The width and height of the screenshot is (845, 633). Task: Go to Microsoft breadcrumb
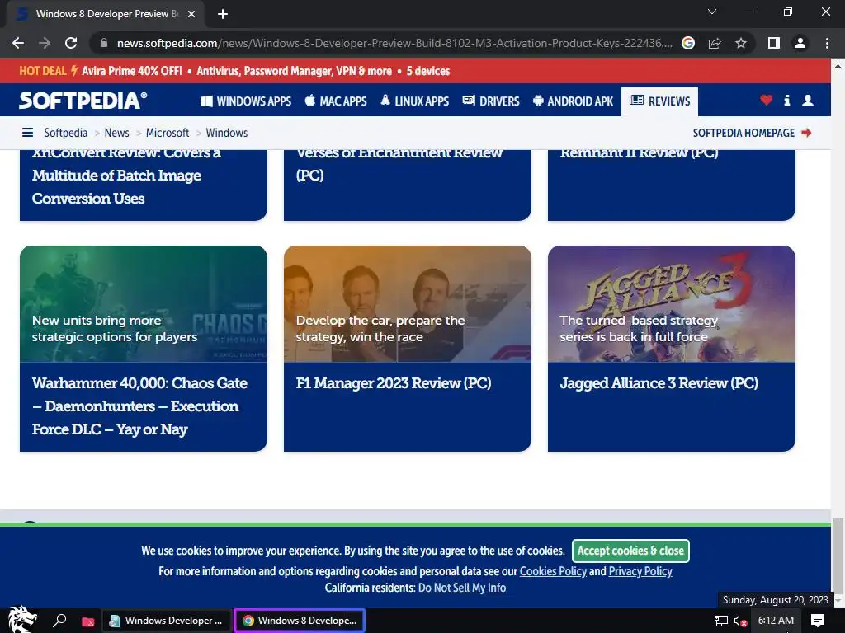pos(168,133)
